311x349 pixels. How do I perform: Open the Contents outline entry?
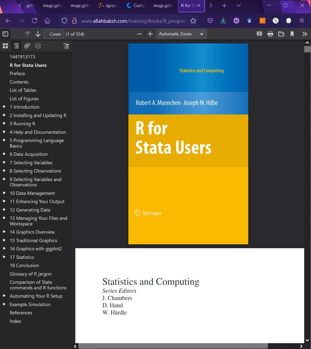point(19,82)
